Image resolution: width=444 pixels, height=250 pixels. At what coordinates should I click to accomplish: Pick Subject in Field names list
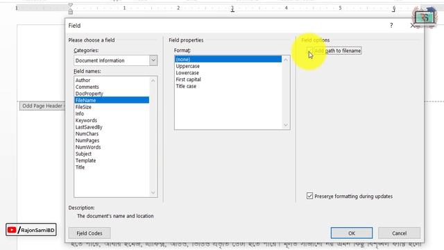tap(112, 154)
